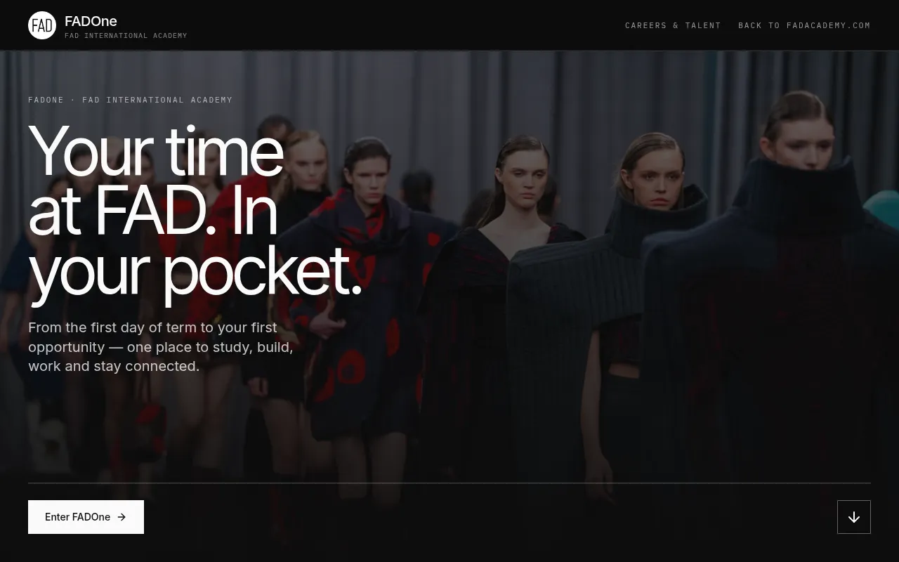Click the FADOne brand title
This screenshot has width=899, height=562.
tap(91, 21)
